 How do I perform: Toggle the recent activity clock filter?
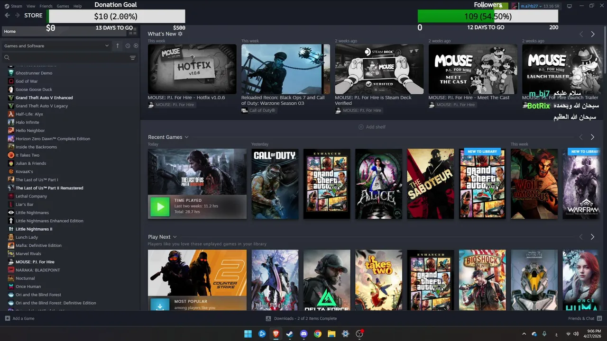pyautogui.click(x=128, y=46)
